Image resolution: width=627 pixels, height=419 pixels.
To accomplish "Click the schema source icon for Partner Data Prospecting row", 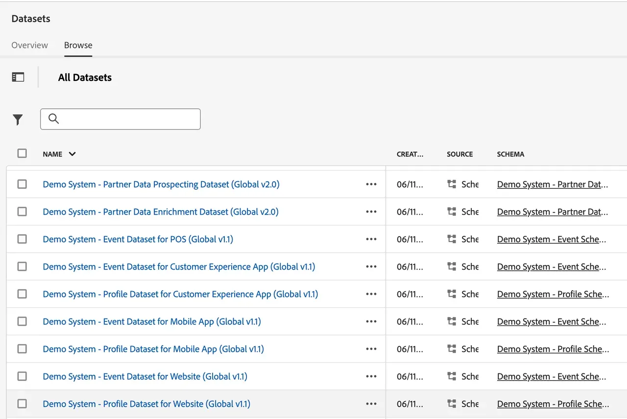I will coord(452,184).
